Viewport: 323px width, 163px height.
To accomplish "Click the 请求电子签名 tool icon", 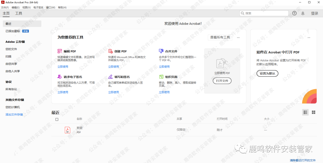I will [x=60, y=77].
